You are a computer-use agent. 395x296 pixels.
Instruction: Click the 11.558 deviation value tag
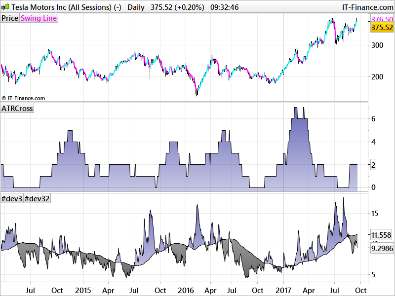(x=381, y=235)
